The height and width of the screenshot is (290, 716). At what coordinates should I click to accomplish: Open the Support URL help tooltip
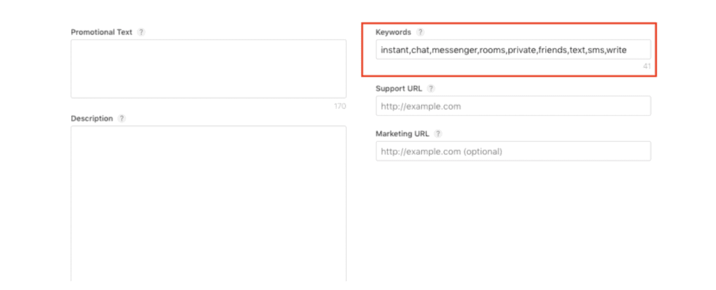tap(431, 88)
